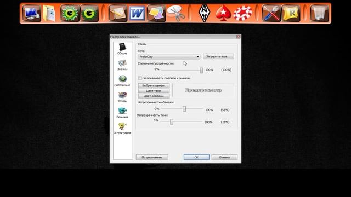Launch the Skyrim dragon emblem icon
Viewport: 351px width, 197px height.
[205, 13]
